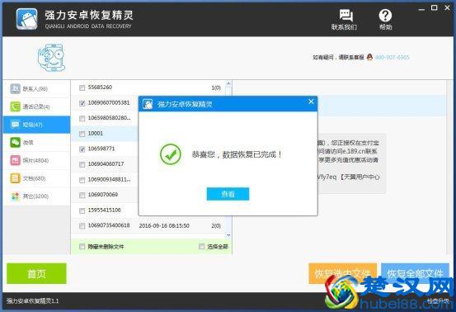Click the message preview bubble on right

click(352, 163)
